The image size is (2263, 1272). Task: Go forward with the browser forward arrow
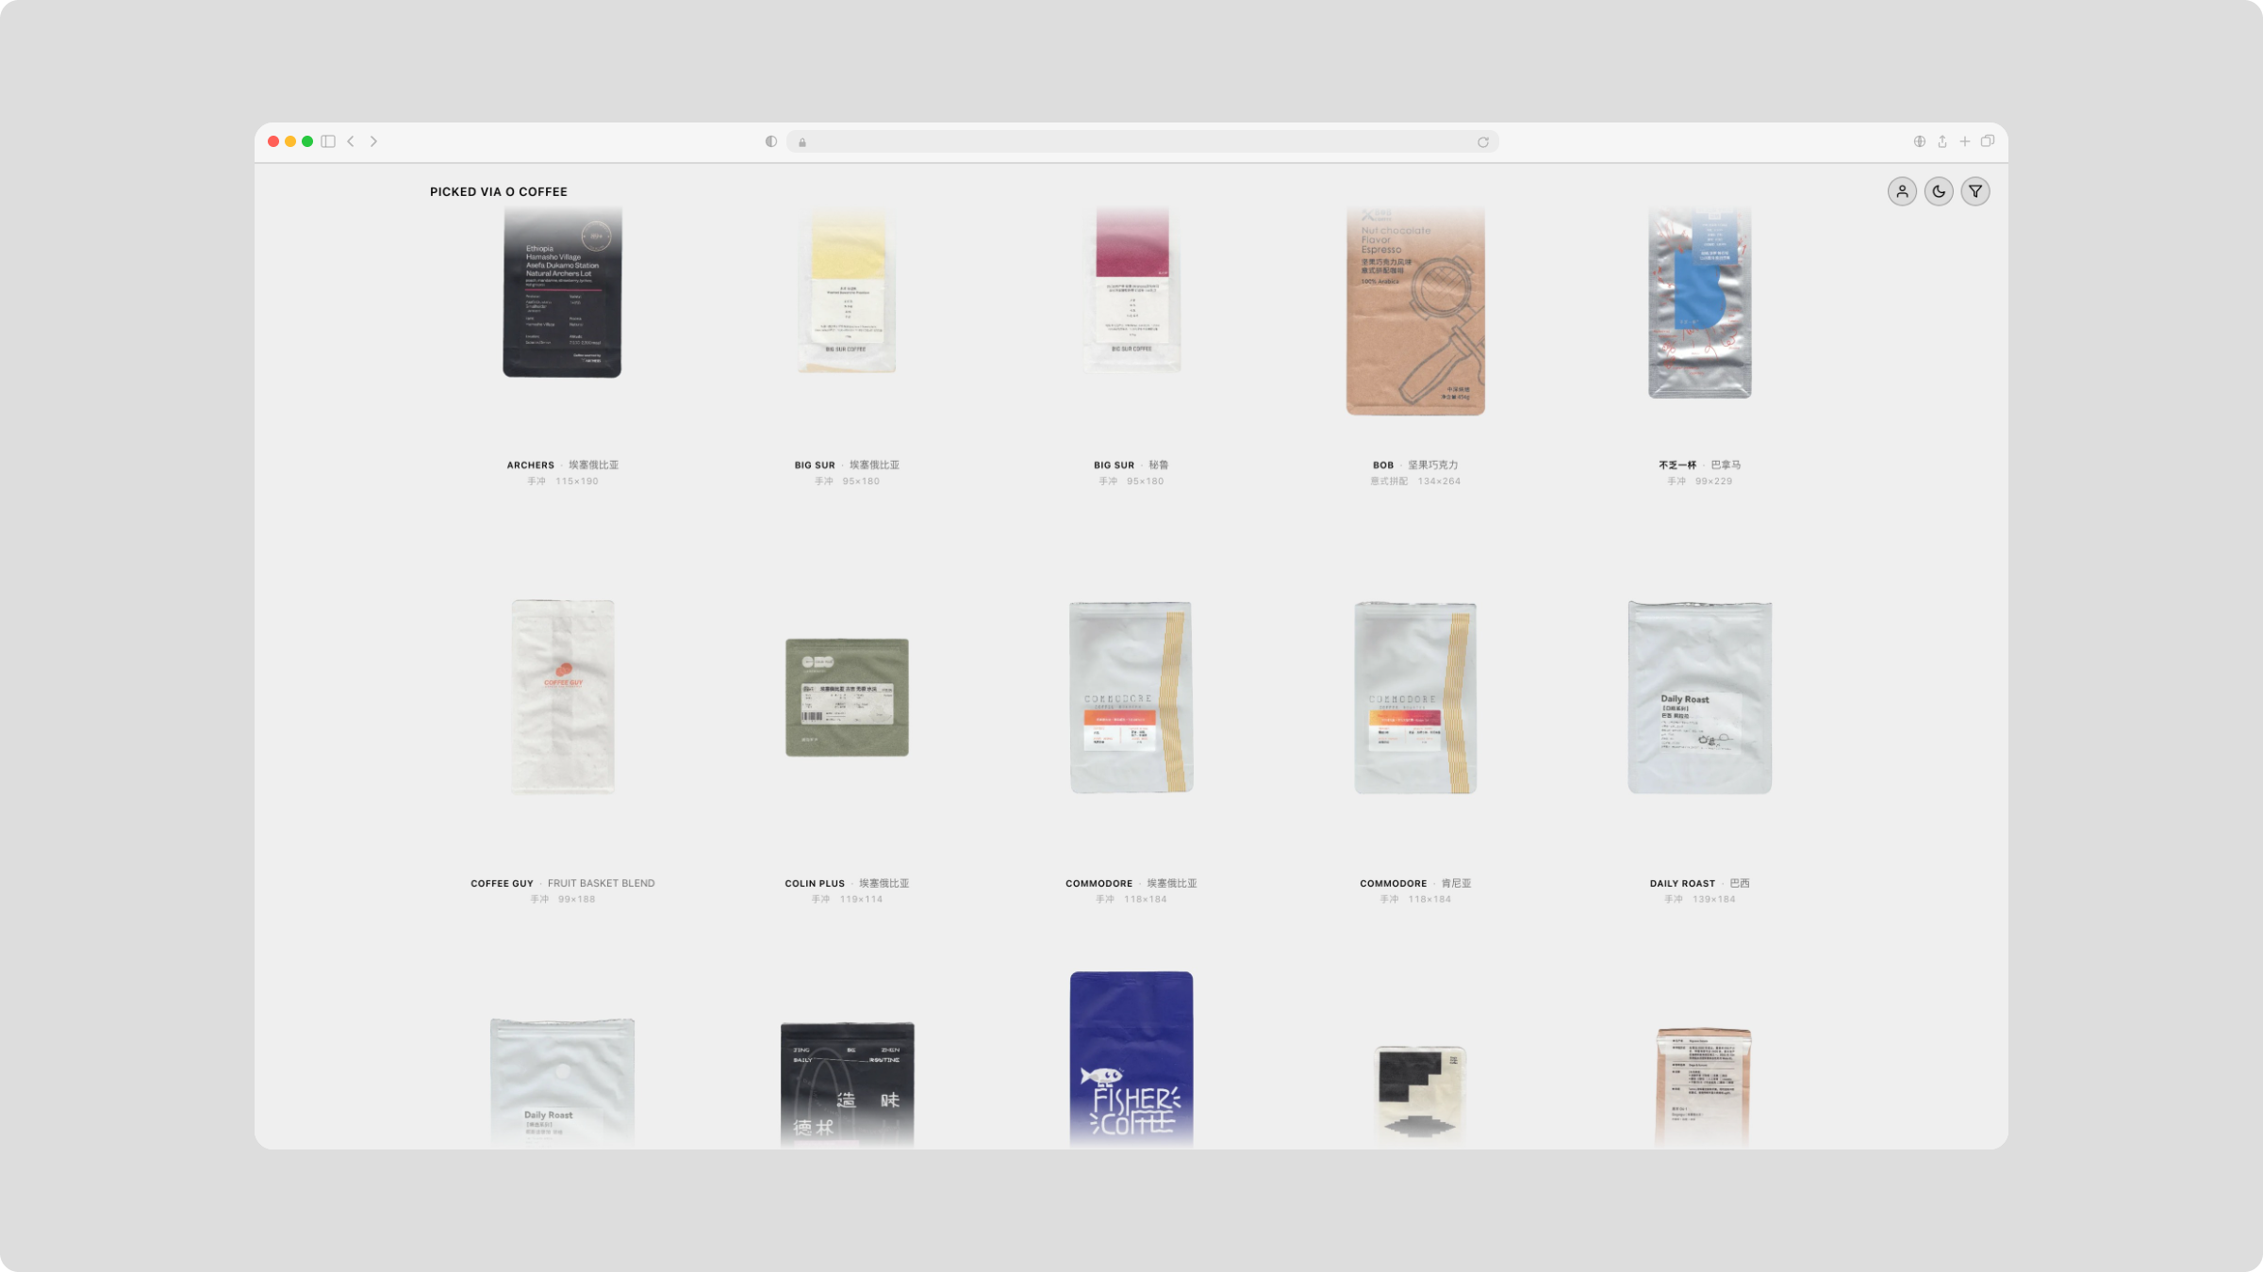(373, 141)
